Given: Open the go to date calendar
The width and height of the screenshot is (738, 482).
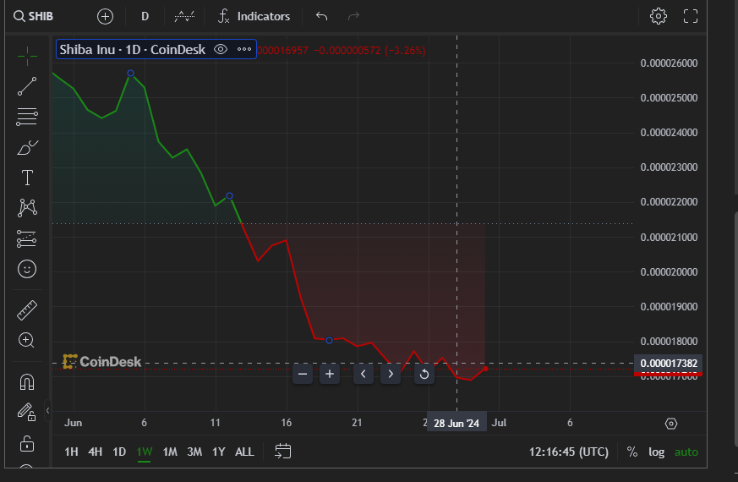Looking at the screenshot, I should click(283, 451).
